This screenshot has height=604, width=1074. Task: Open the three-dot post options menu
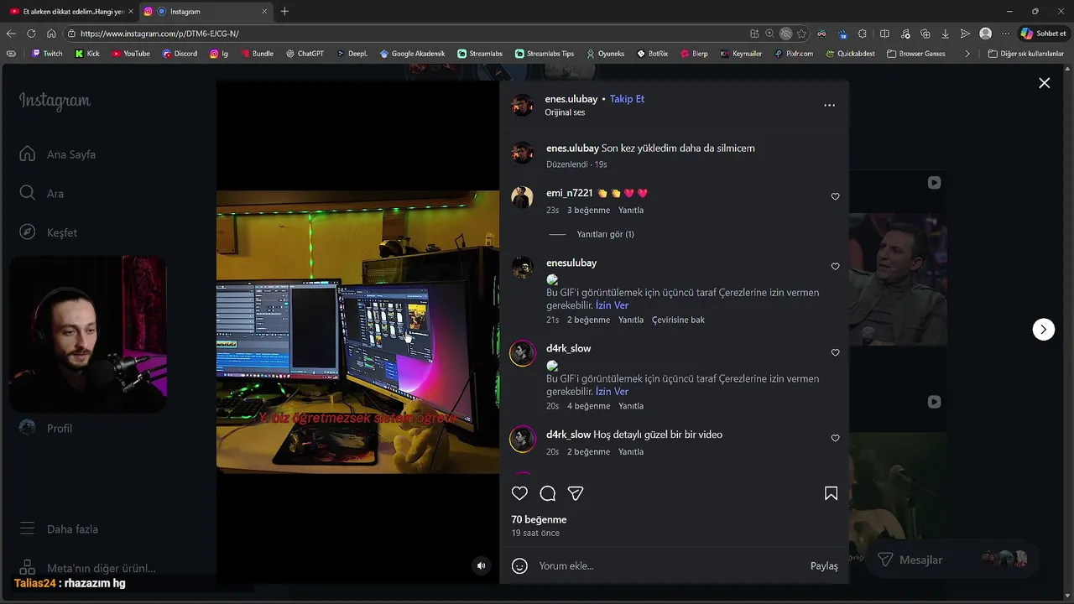829,106
